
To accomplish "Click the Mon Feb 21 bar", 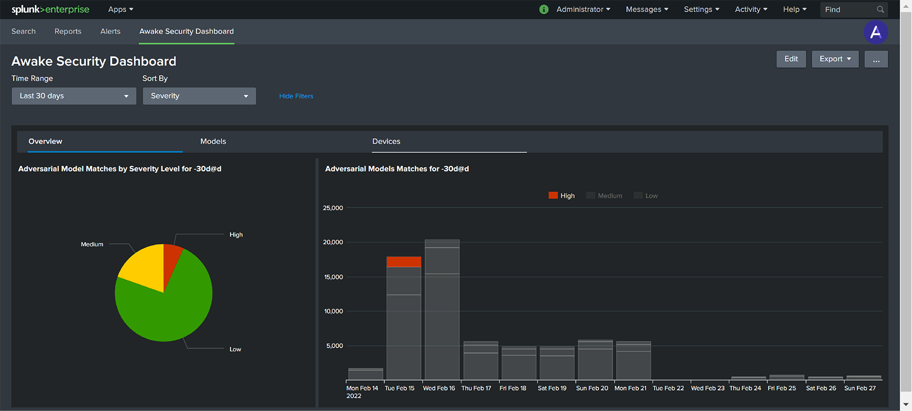I will point(633,361).
